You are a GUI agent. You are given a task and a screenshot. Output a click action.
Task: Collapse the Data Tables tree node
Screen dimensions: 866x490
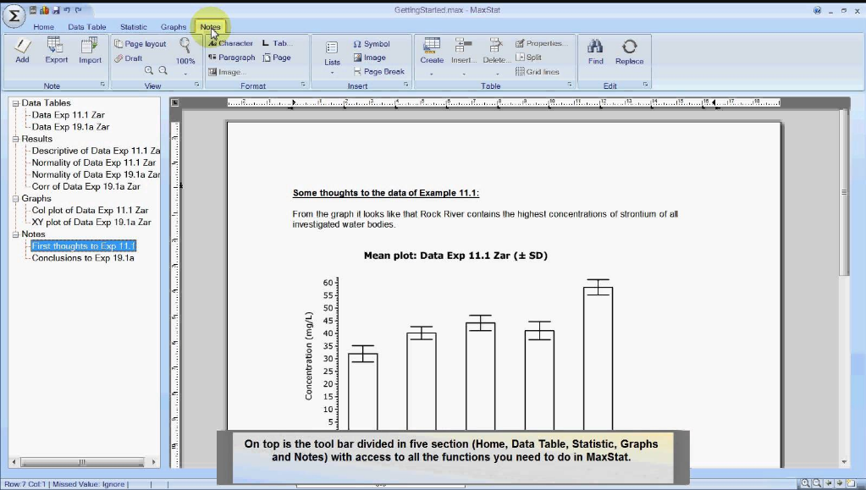(15, 103)
